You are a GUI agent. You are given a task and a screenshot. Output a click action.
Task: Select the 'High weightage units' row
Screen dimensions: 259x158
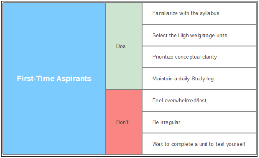click(199, 35)
